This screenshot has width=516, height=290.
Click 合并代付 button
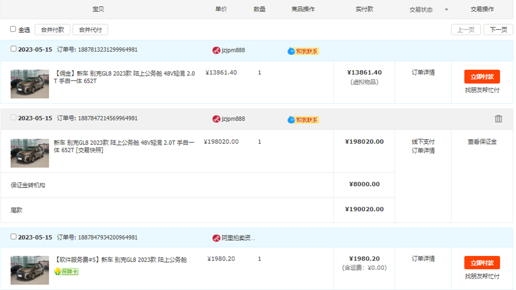click(x=90, y=30)
